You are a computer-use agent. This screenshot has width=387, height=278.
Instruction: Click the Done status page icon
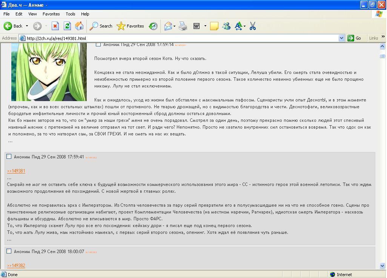[4, 274]
